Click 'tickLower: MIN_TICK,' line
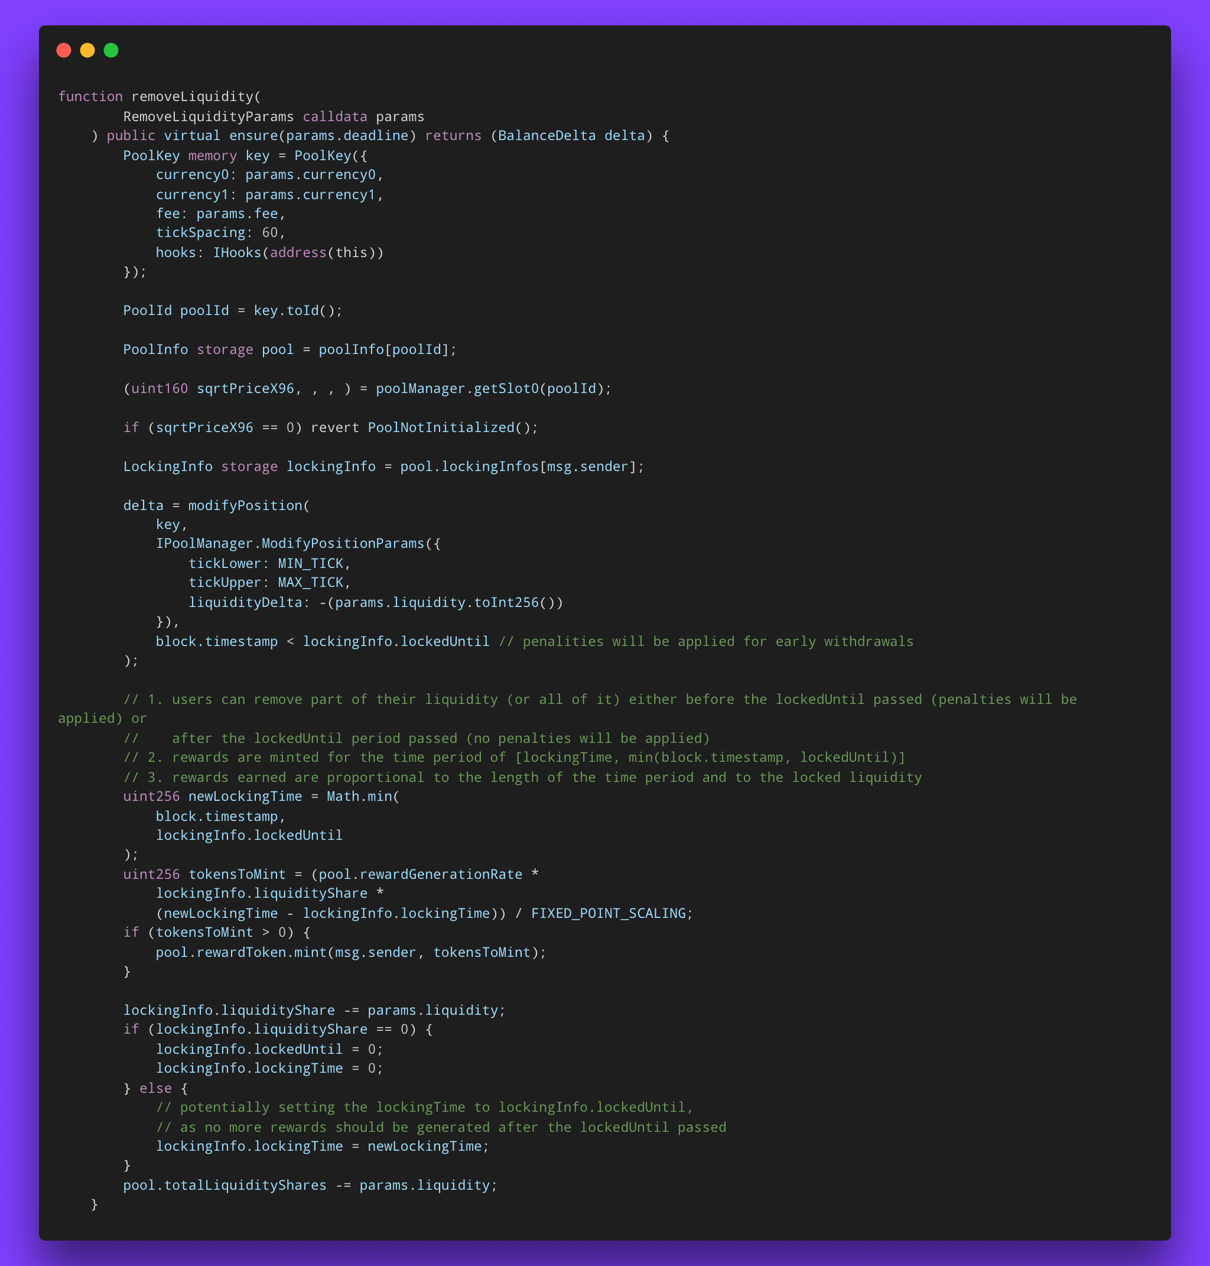1210x1266 pixels. (x=269, y=563)
